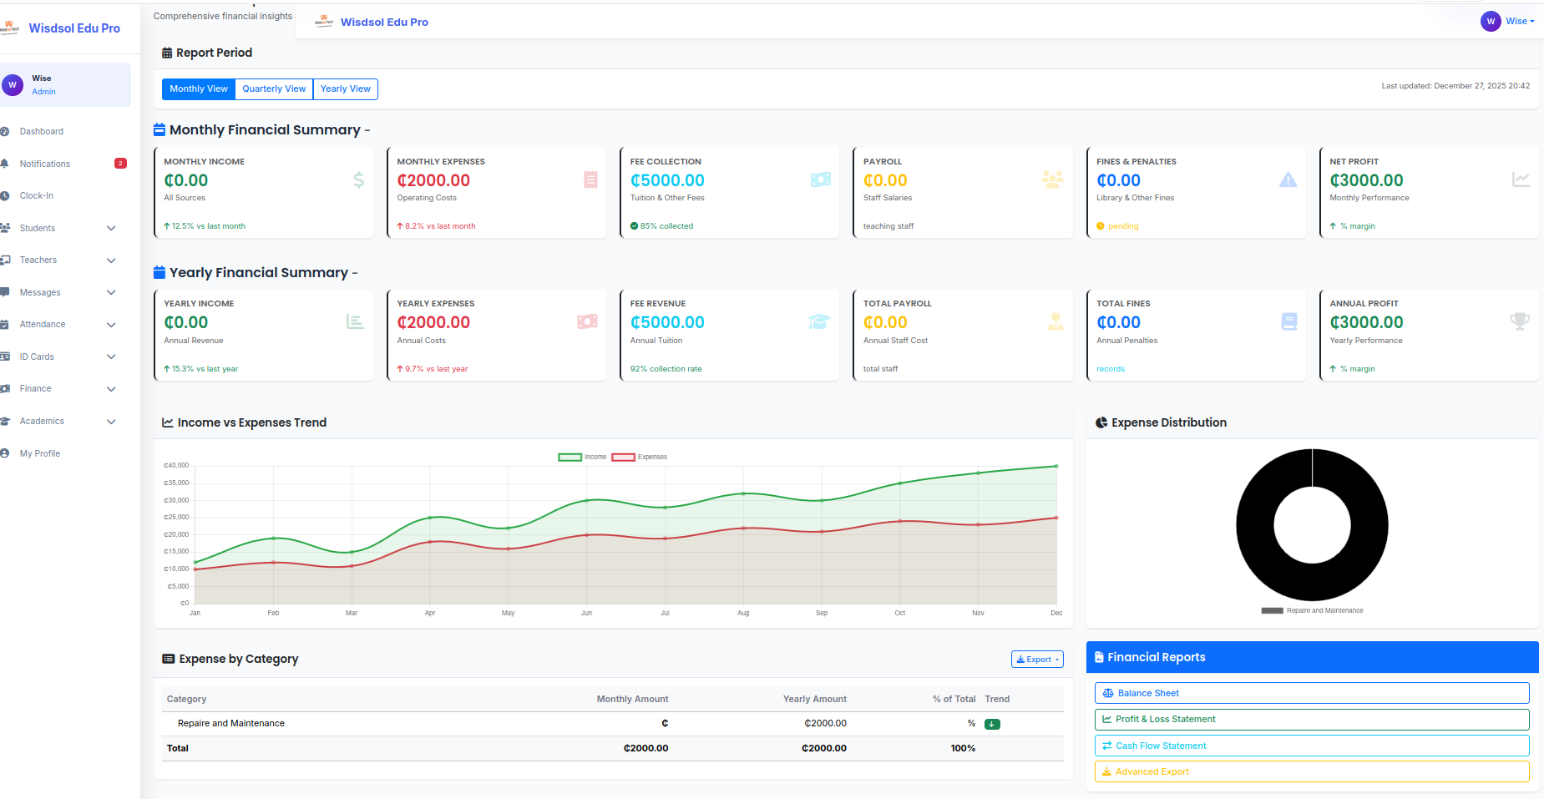Toggle Expenses series in chart legend
This screenshot has height=799, width=1544.
coord(639,457)
